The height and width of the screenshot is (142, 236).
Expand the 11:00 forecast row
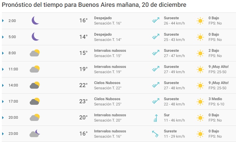3,69
